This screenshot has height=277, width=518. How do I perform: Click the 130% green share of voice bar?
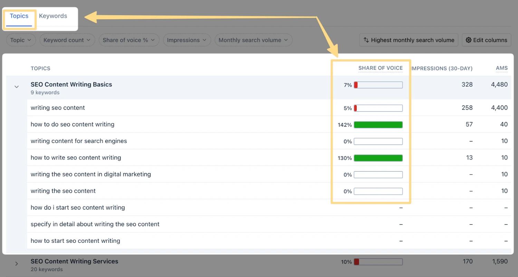pos(378,158)
